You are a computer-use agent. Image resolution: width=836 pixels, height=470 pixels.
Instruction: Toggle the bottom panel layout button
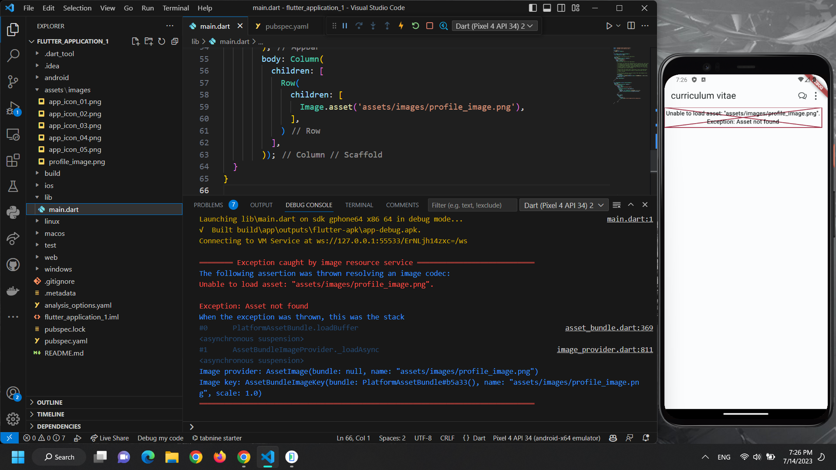click(547, 8)
